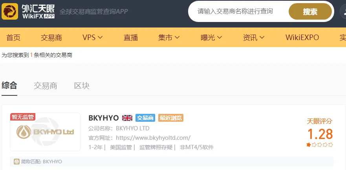The height and width of the screenshot is (170, 346).
Task: Go to 首页 in navigation bar
Action: click(x=13, y=37)
